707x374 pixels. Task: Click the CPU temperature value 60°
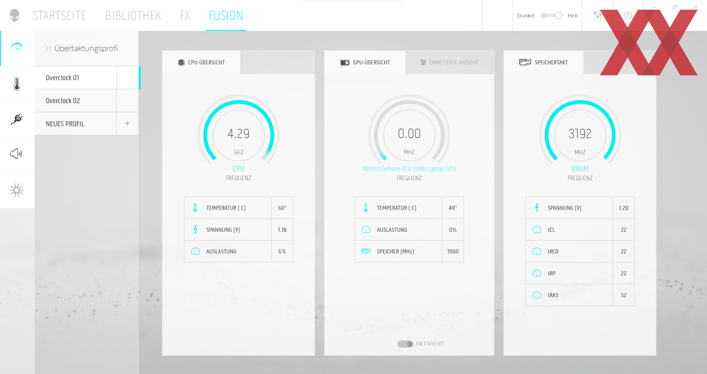[x=282, y=208]
